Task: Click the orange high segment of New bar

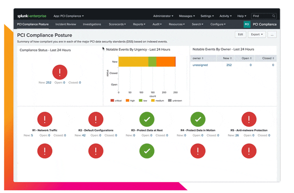Action: coord(166,62)
